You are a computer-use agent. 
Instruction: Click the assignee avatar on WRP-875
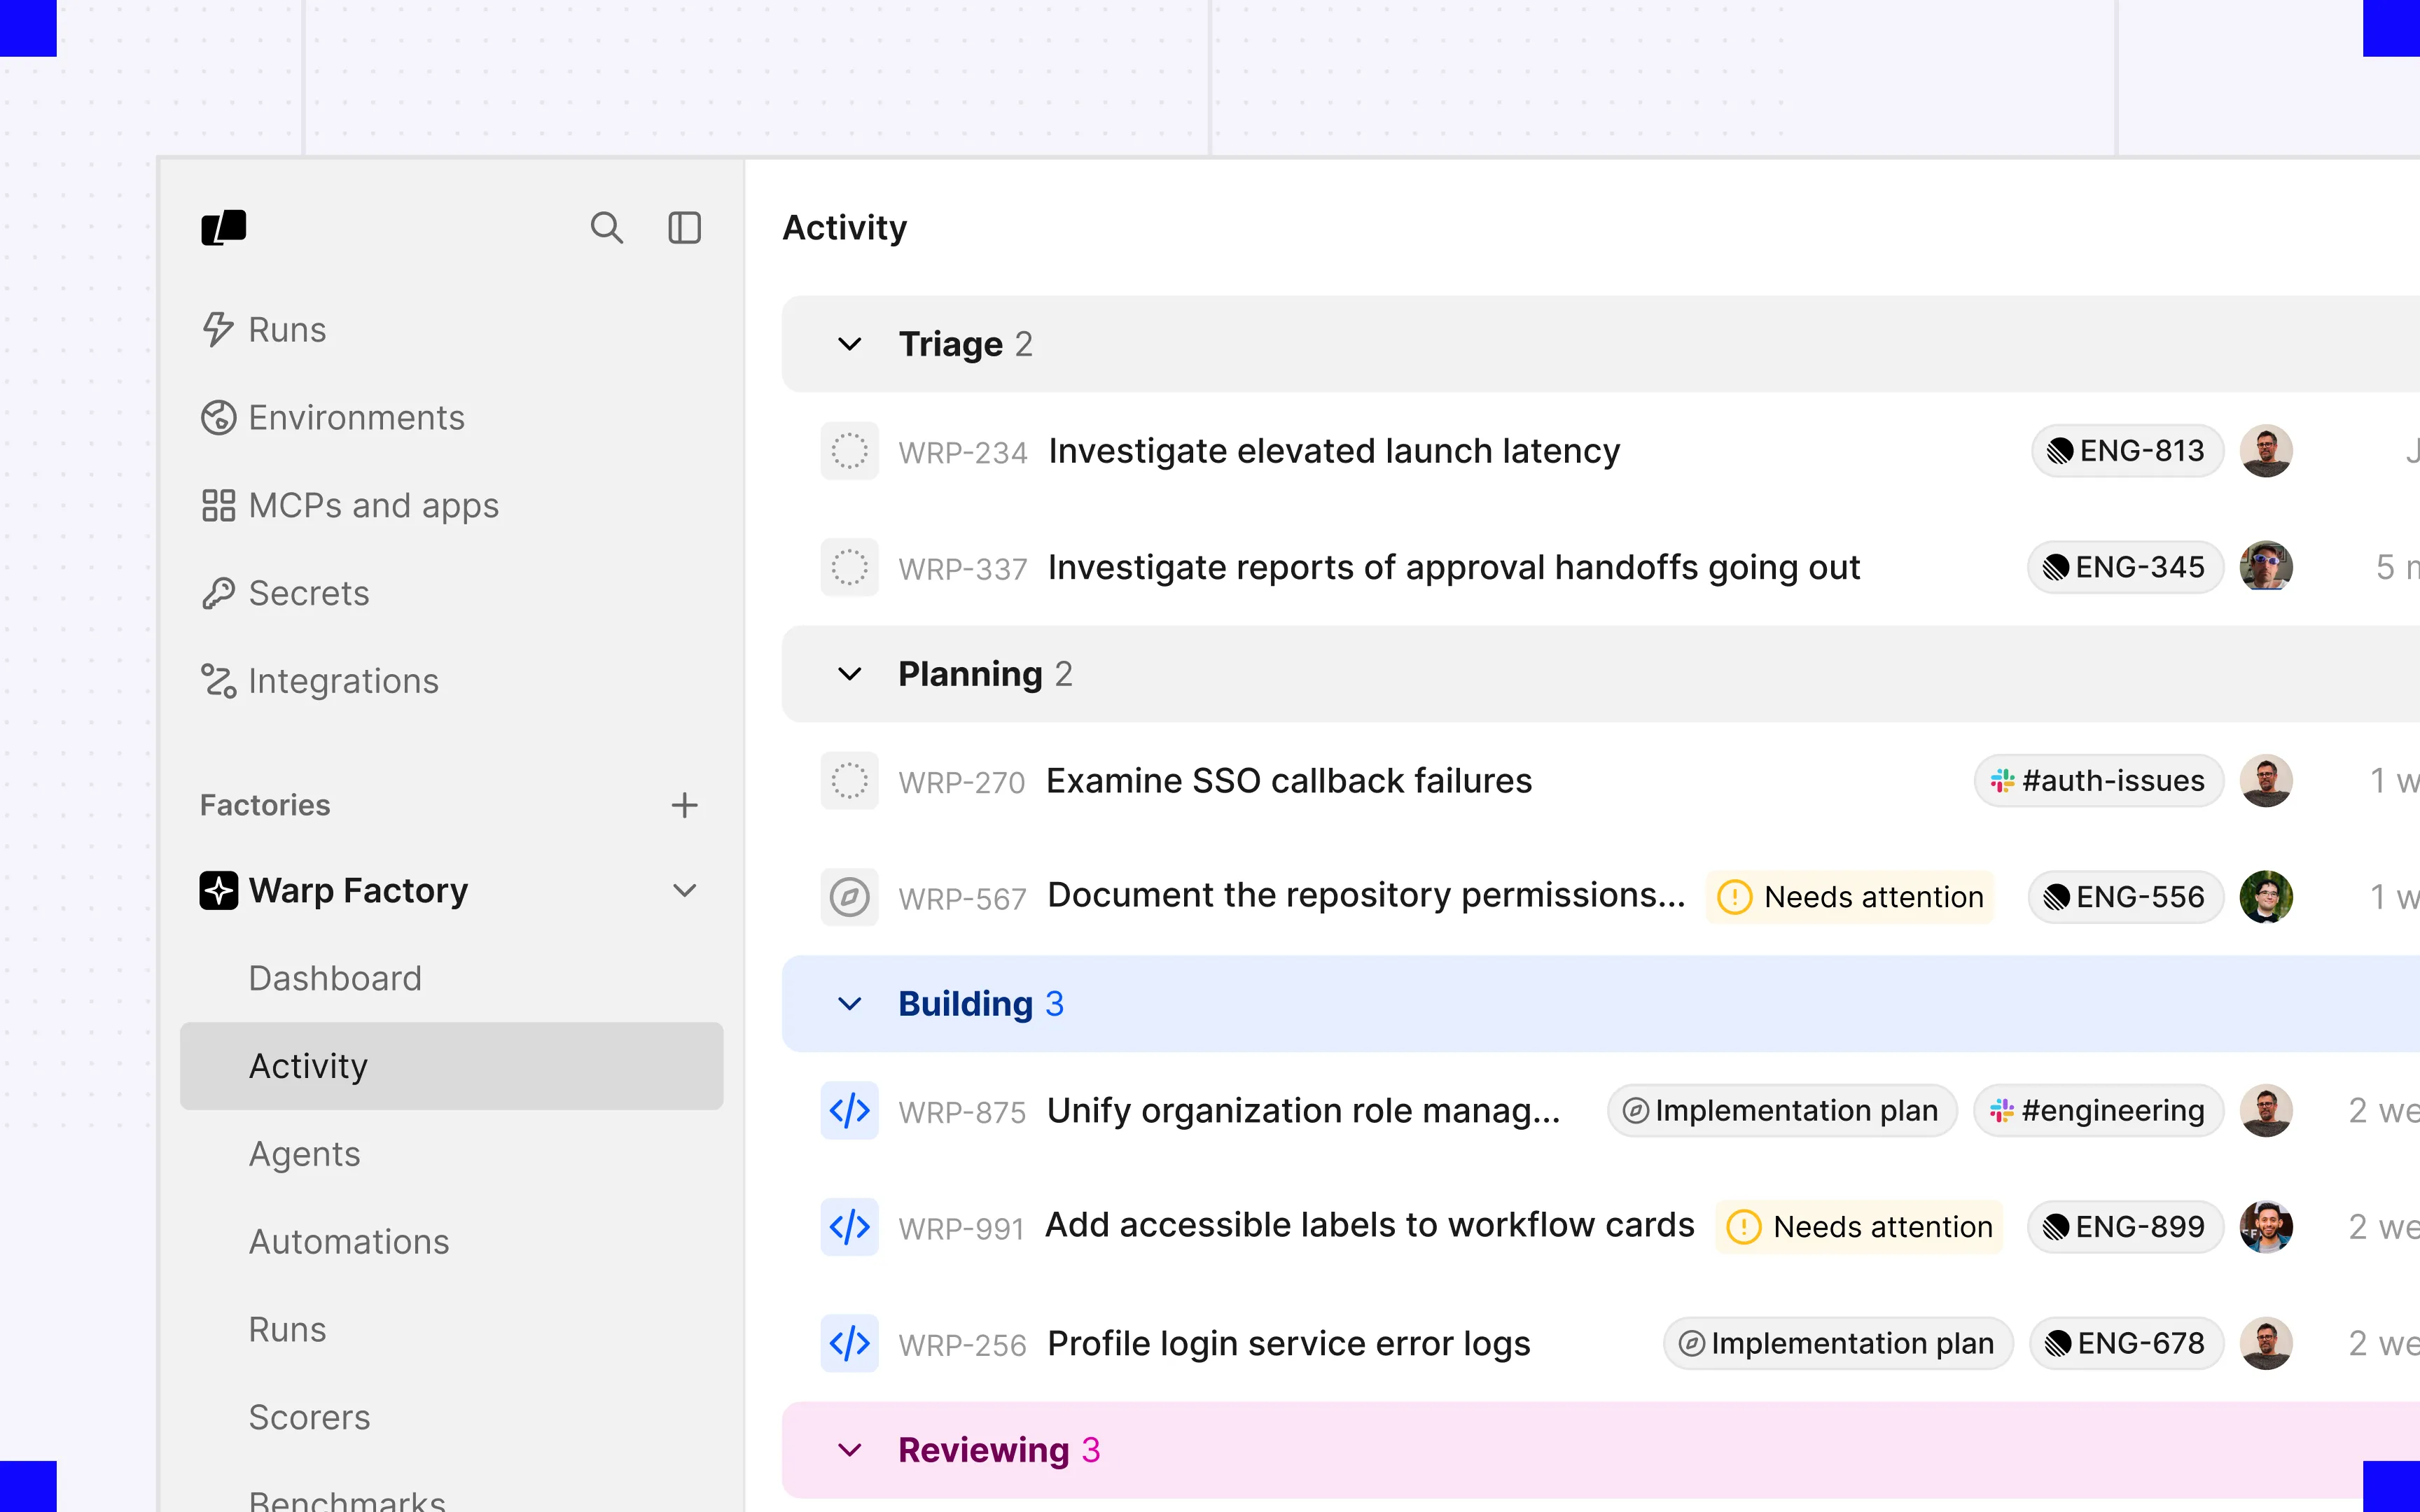(2266, 1111)
